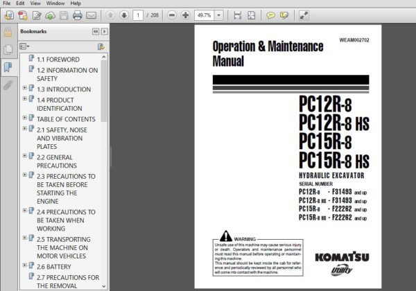Click the bookmarks scroll up arrow

click(104, 57)
